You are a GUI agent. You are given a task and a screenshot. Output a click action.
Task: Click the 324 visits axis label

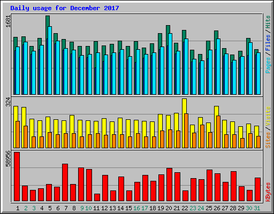pos(9,102)
